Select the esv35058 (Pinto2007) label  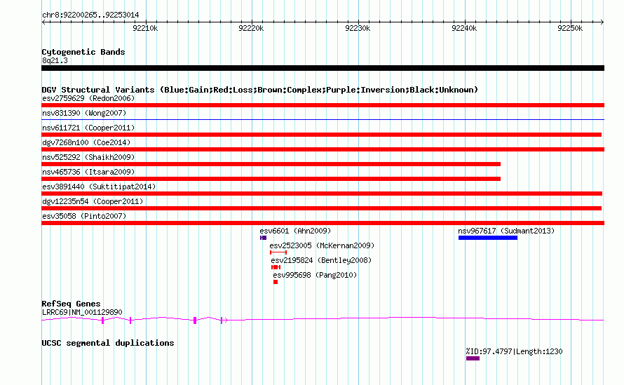click(x=84, y=216)
